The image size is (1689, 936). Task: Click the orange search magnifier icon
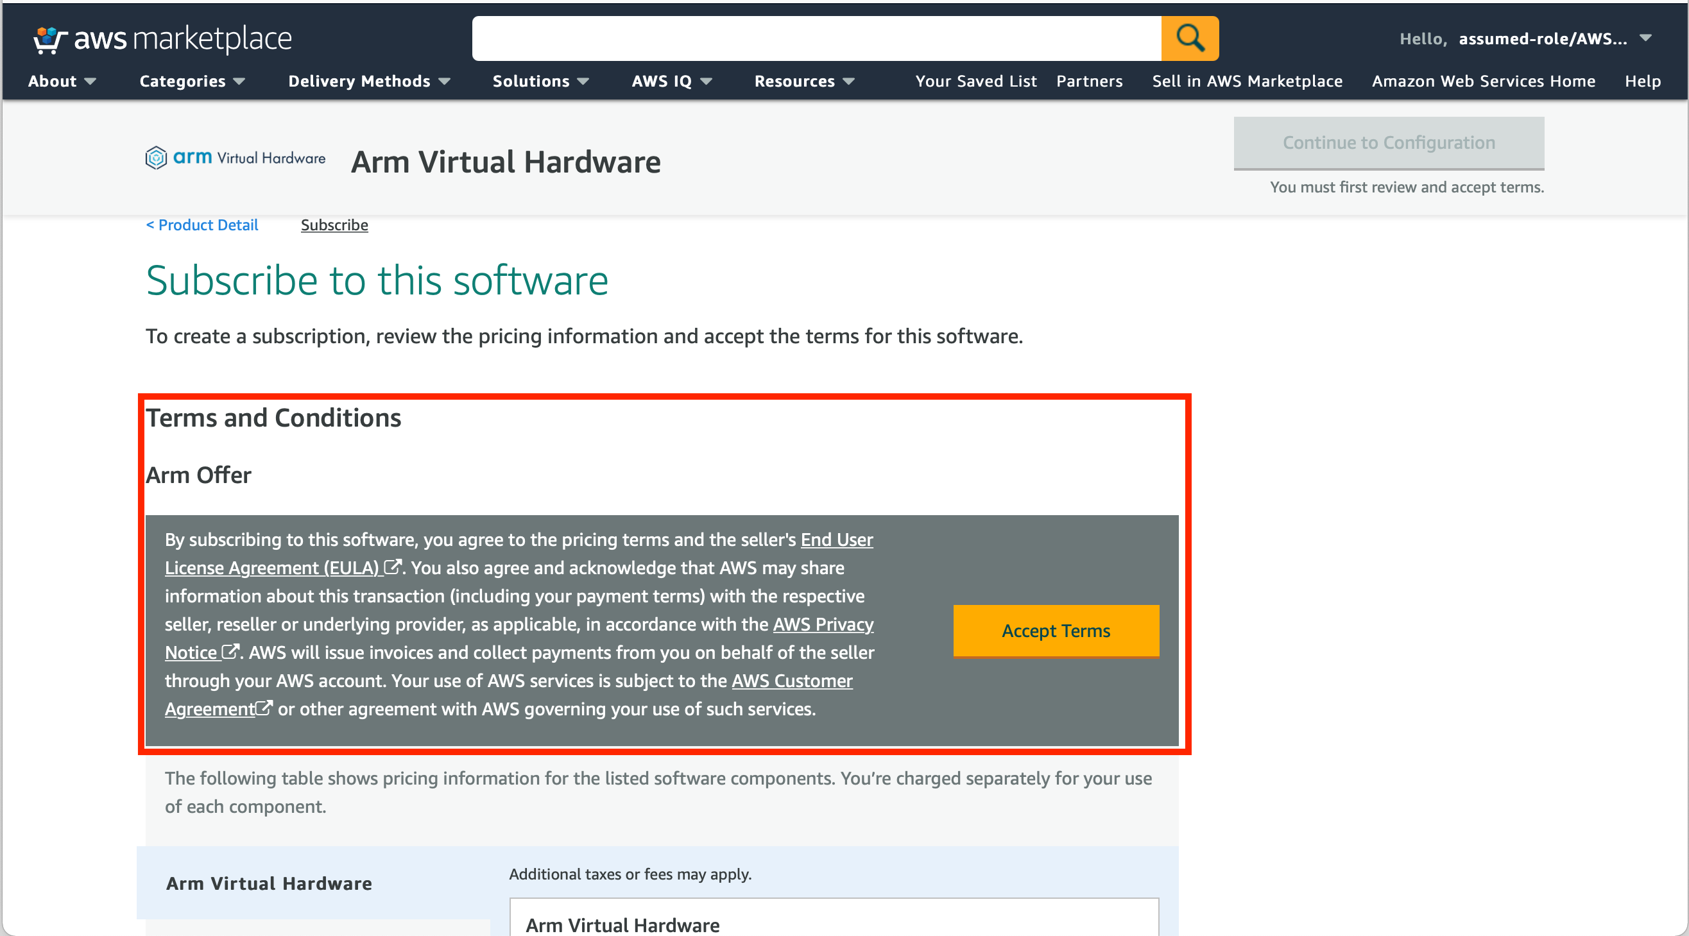1189,38
